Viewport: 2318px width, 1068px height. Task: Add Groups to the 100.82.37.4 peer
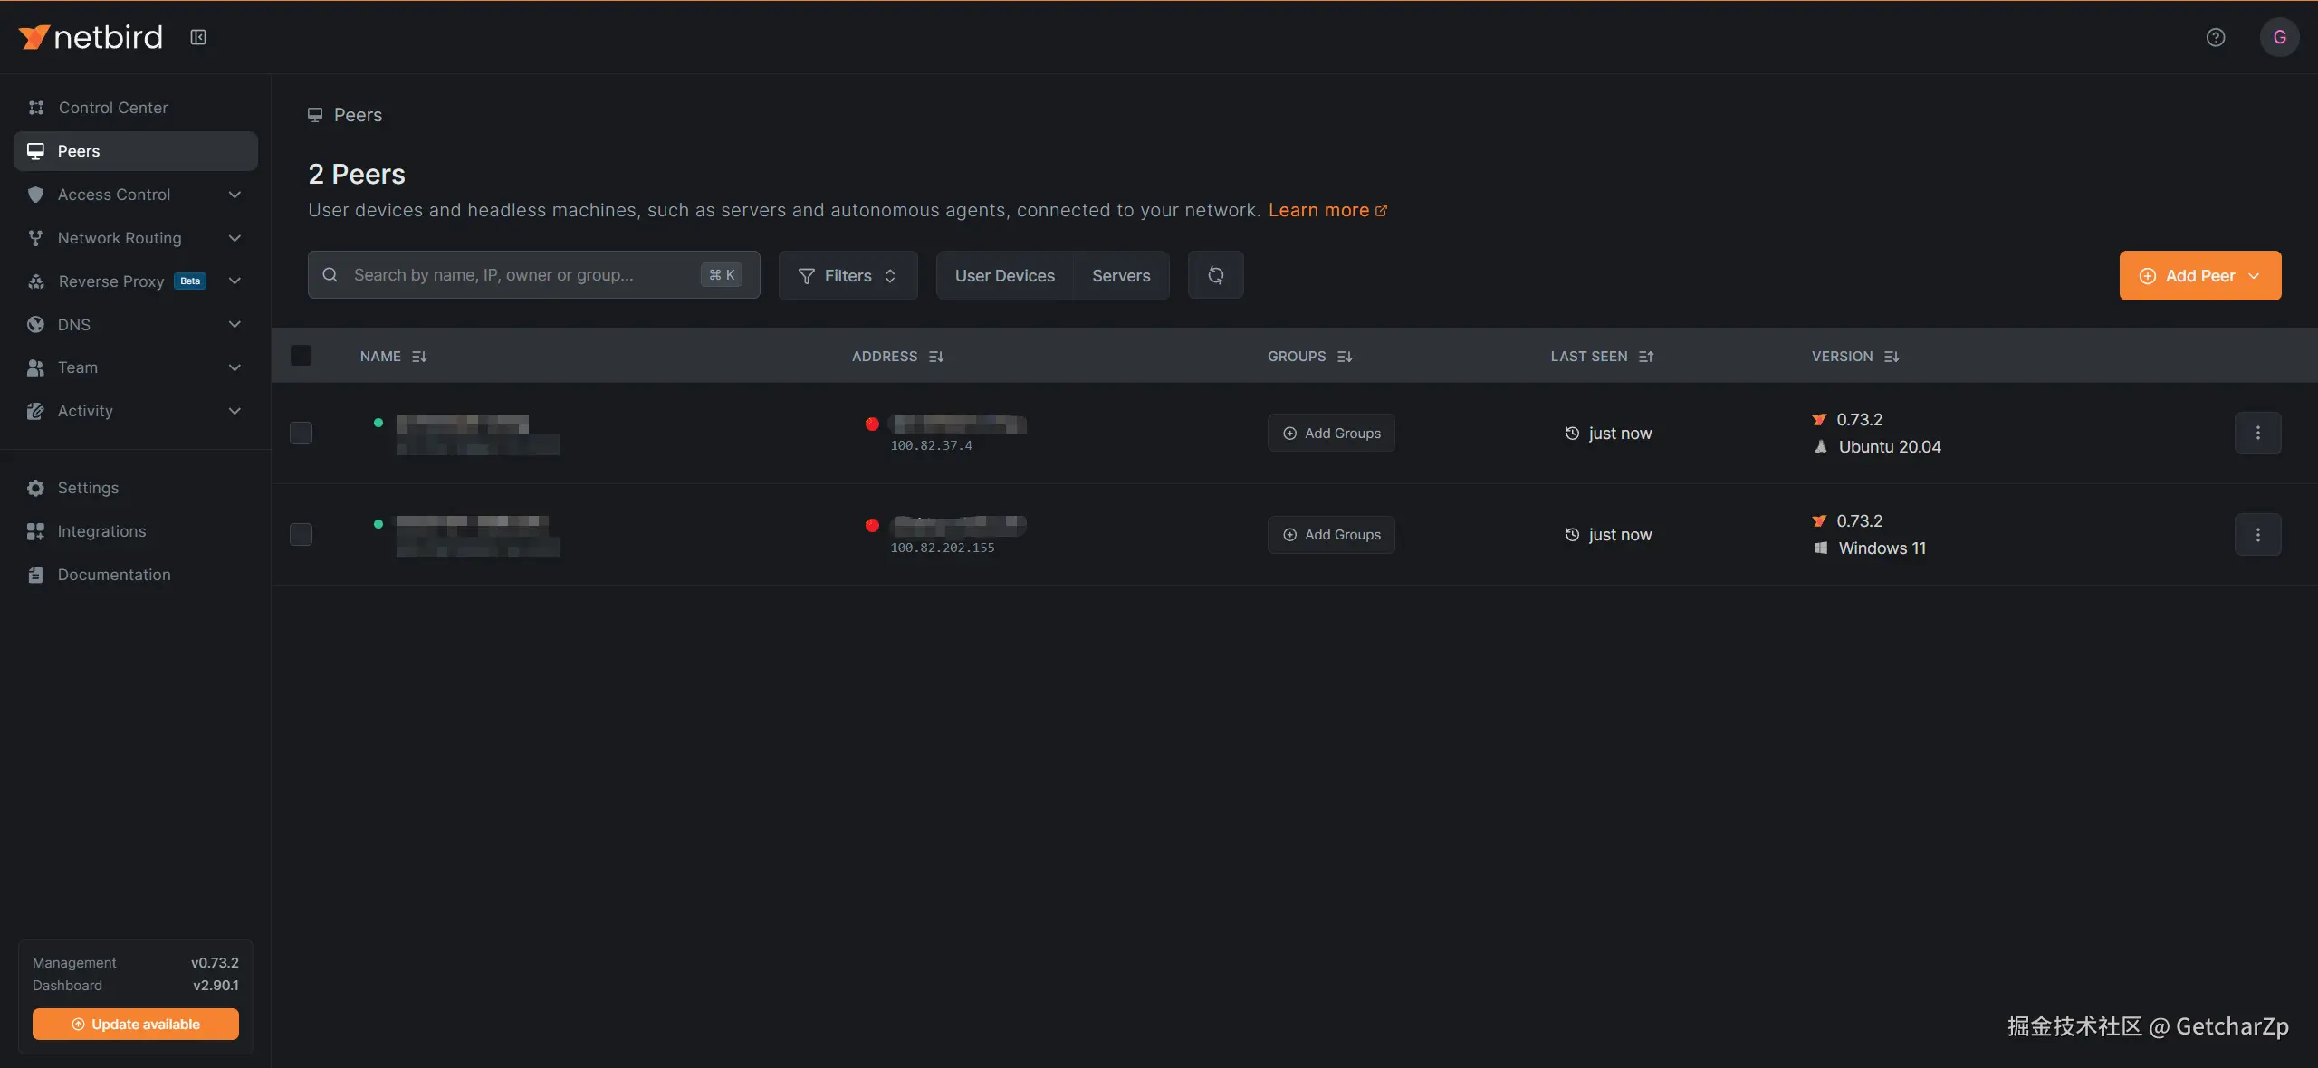click(1331, 434)
